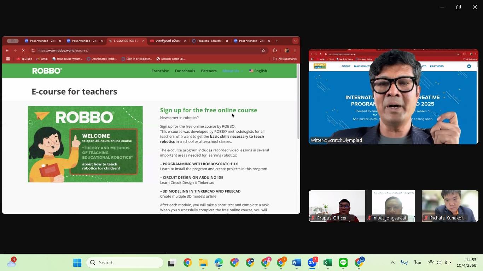The image size is (483, 271).
Task: Click the ROBBO welcome banner image
Action: click(85, 144)
